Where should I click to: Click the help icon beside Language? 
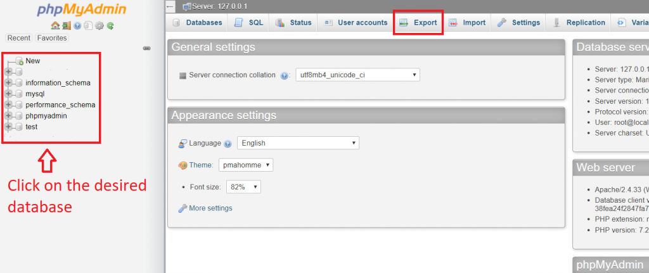(228, 144)
